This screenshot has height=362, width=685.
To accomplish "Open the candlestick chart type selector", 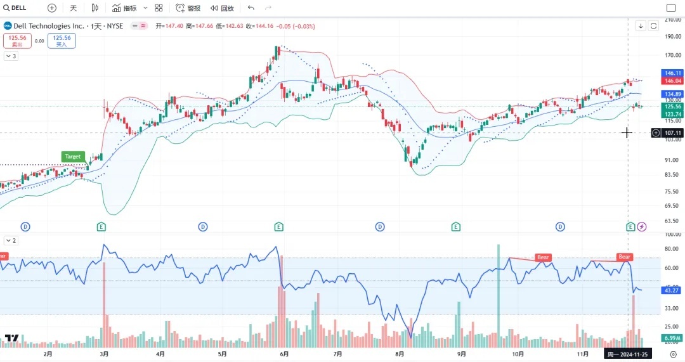I will 95,8.
